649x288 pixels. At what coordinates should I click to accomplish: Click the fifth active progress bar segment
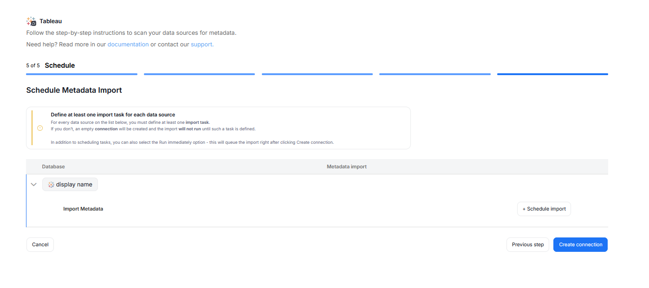[x=552, y=74]
